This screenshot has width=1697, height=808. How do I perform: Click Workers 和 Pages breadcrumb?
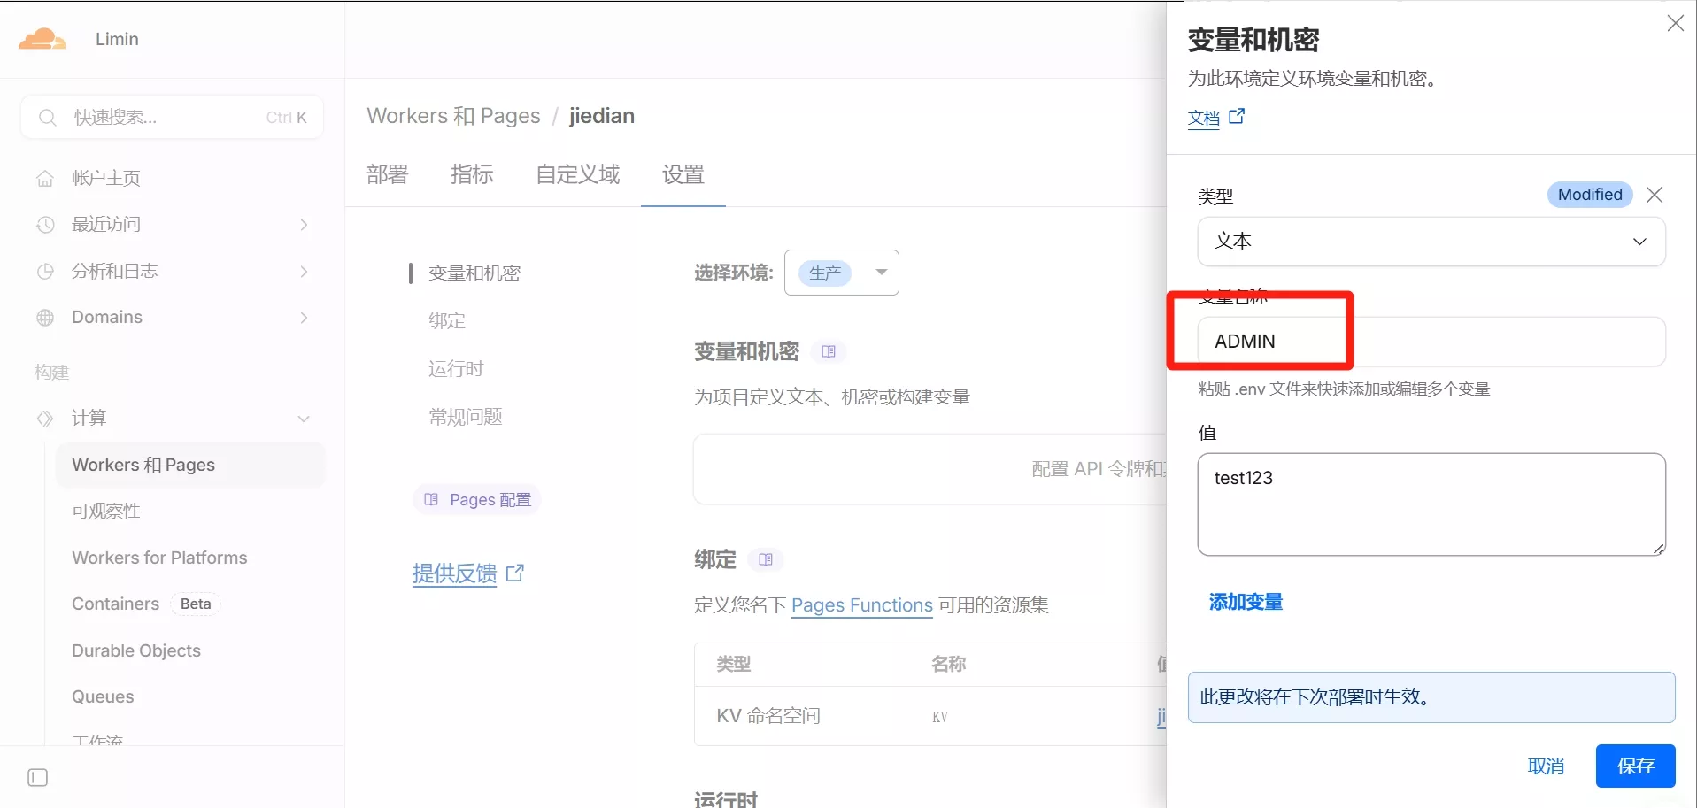pos(453,116)
